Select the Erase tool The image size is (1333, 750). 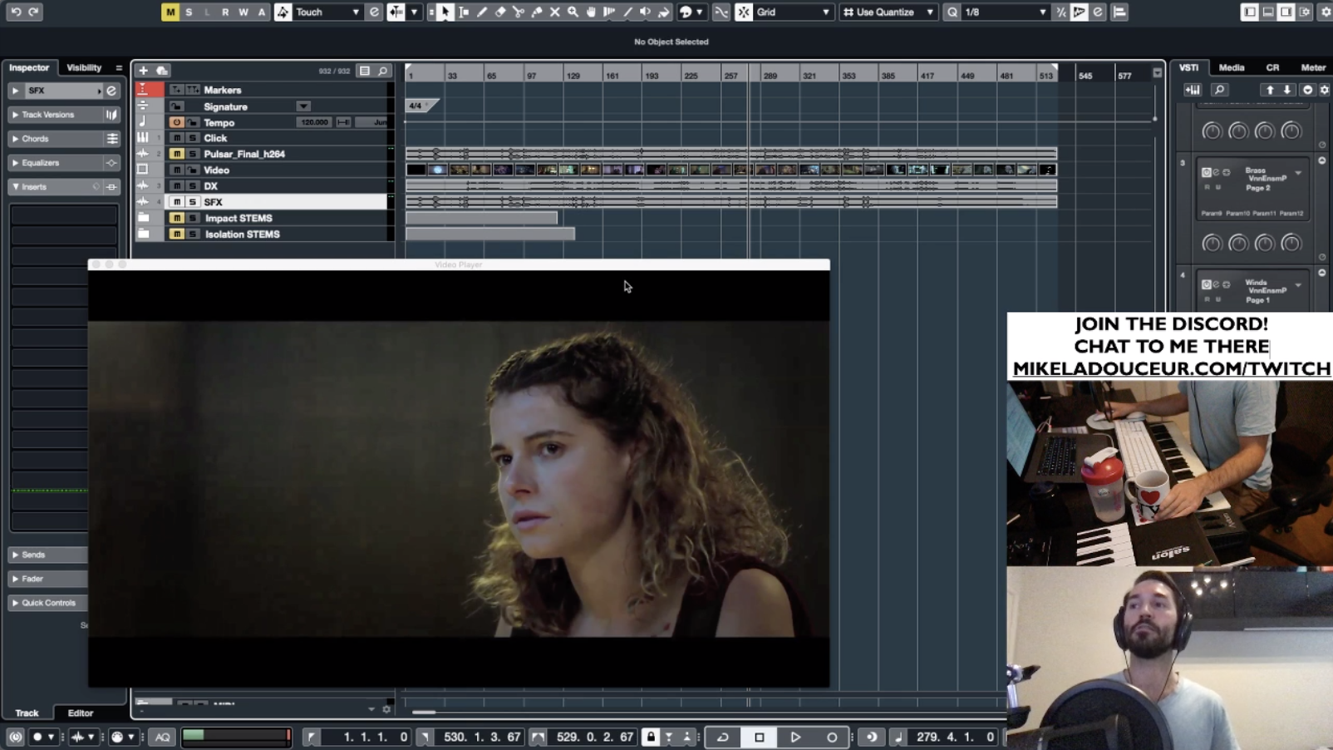click(x=500, y=12)
